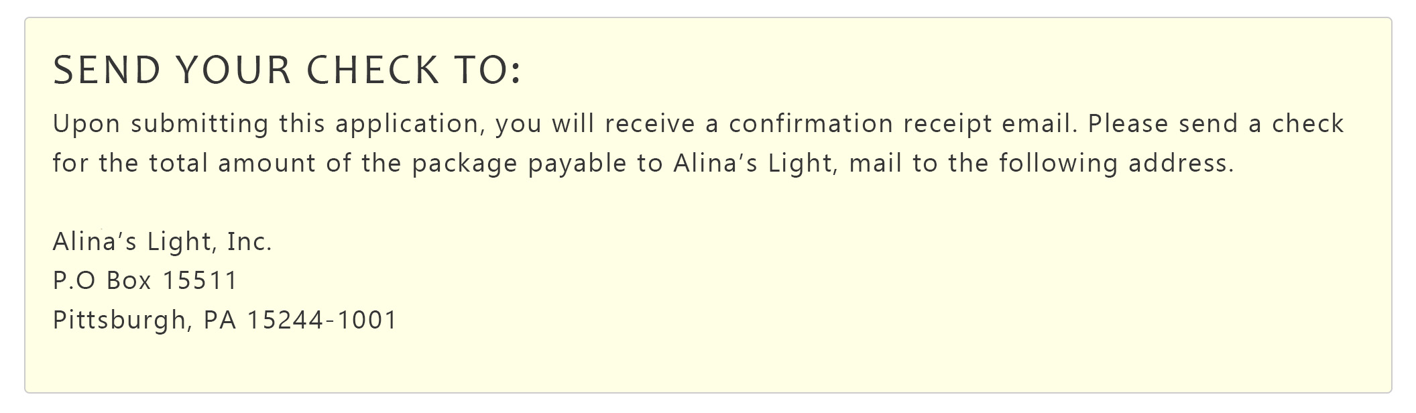Viewport: 1416px width, 413px height.
Task: Click "Upon submitting" at the paragraph start
Action: coord(160,124)
